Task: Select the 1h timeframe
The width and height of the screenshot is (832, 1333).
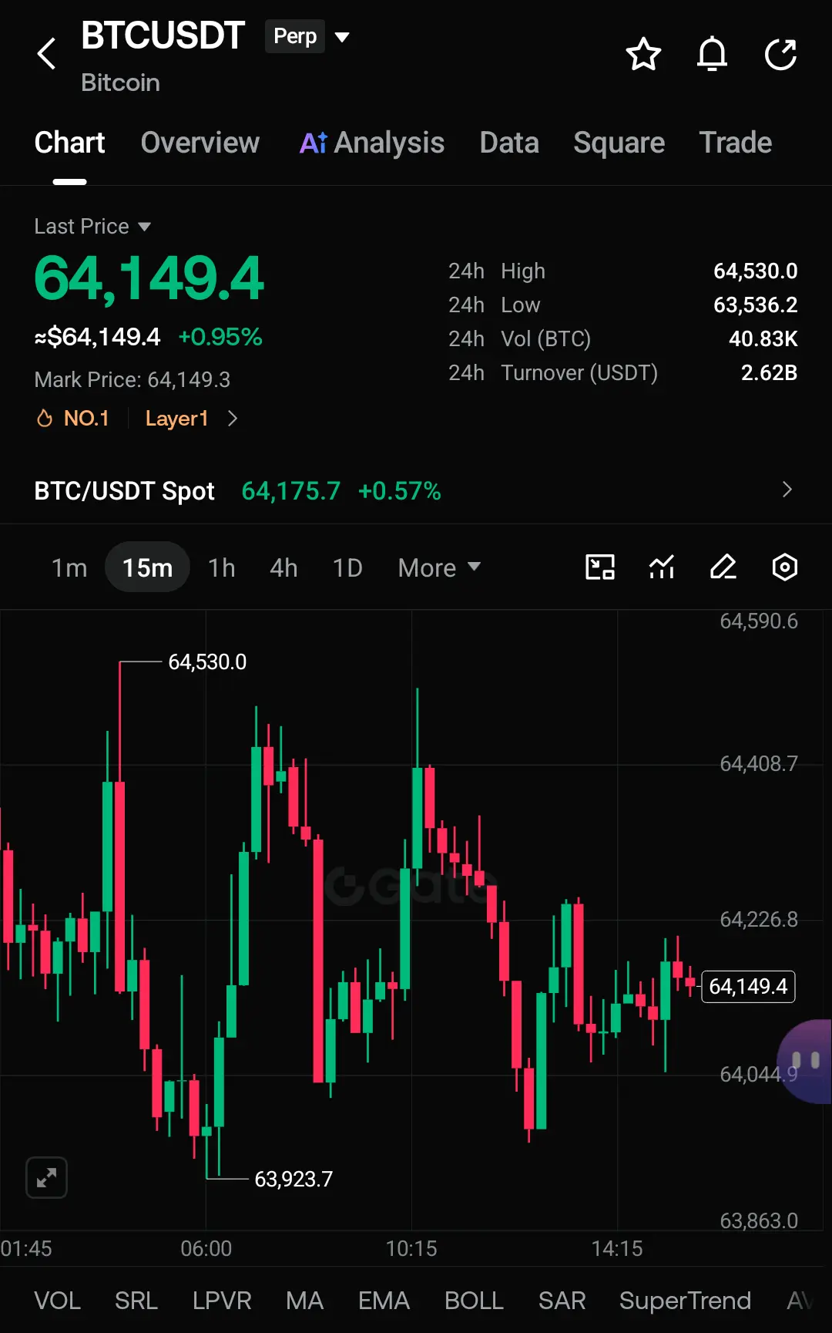Action: click(222, 567)
